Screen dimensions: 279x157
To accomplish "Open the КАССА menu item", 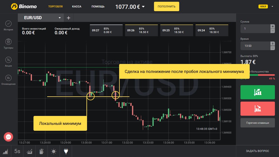I will click(77, 6).
